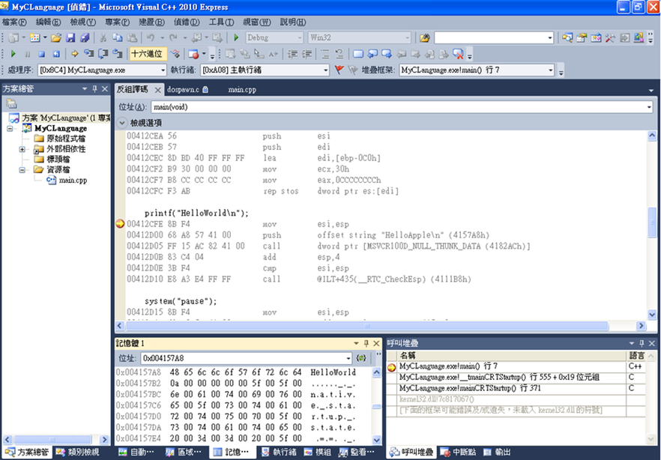The image size is (661, 460).
Task: Open the Breakpoints window toolbar icon
Action: tap(193, 54)
